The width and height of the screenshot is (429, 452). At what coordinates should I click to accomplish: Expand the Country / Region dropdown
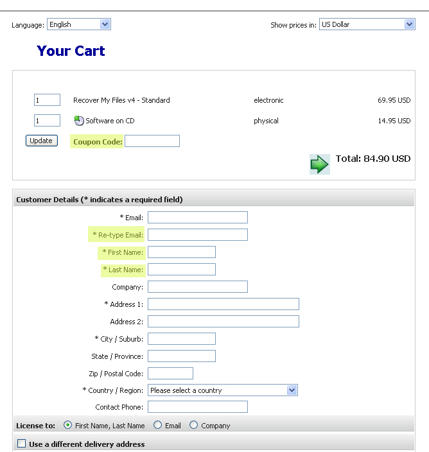[x=223, y=390]
